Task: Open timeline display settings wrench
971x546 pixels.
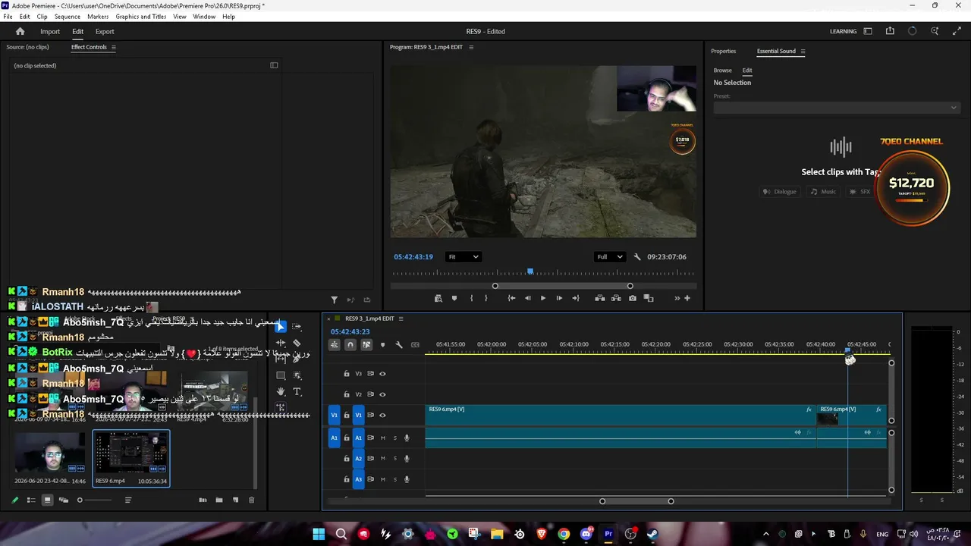Action: pyautogui.click(x=399, y=345)
